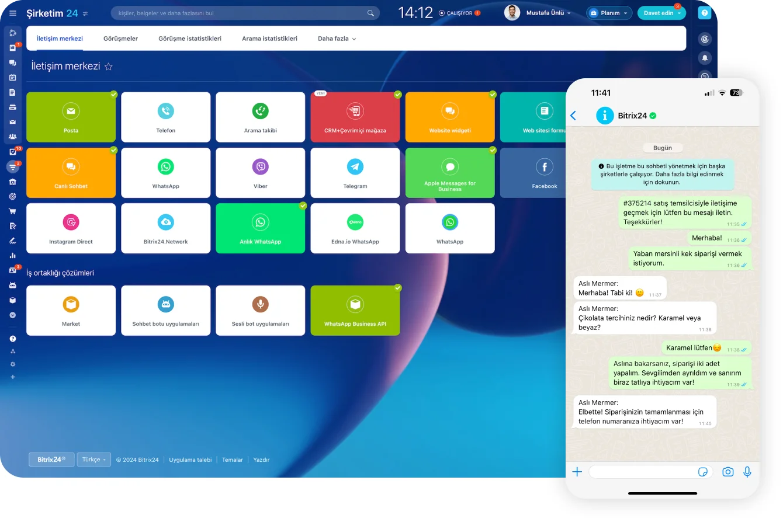The height and width of the screenshot is (522, 783).
Task: Open the Instagram Direct tile
Action: click(x=71, y=228)
